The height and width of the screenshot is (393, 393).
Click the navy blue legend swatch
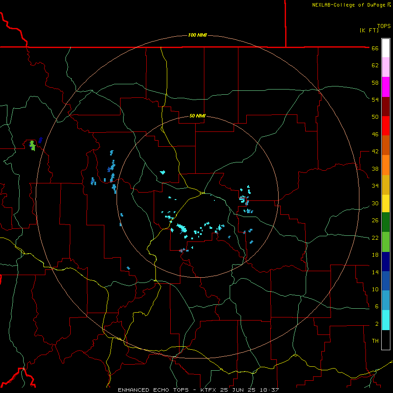click(x=386, y=262)
